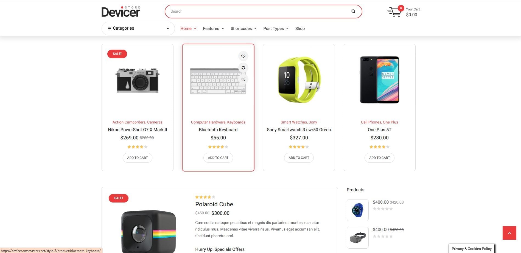Click the scroll-to-top red arrow button

coord(509,233)
